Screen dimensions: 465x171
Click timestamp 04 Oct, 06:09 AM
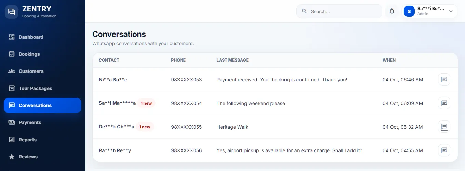[x=403, y=103]
